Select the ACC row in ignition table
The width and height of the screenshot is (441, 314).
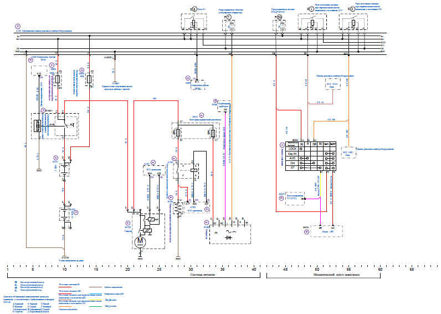[291, 159]
